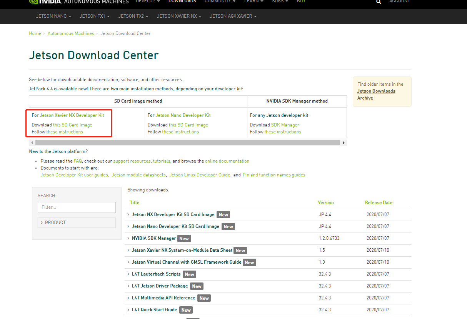Click the SDK Manager download link
Viewport: 467px width, 319px height.
point(285,125)
